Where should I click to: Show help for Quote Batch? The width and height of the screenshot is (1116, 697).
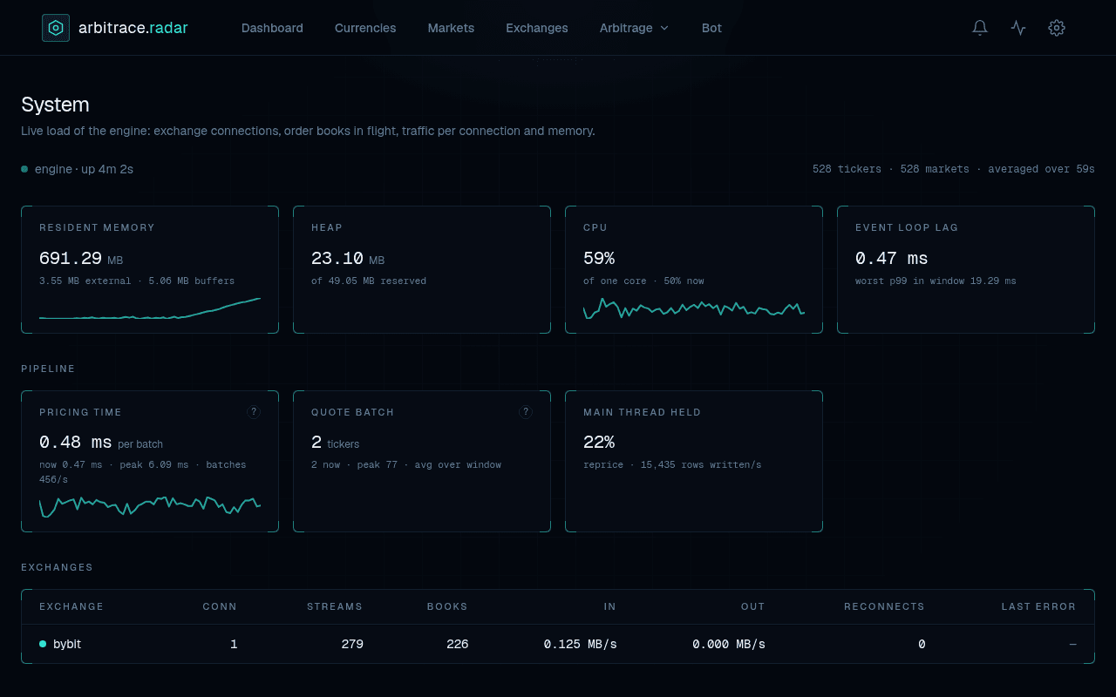tap(526, 412)
